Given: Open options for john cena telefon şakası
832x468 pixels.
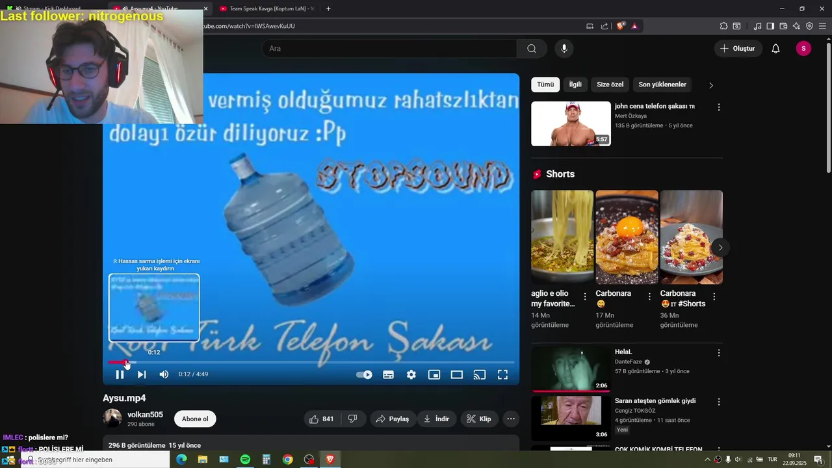Looking at the screenshot, I should coord(718,107).
